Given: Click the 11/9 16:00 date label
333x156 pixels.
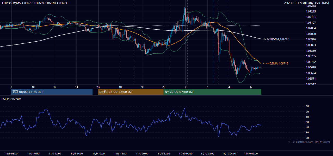Looking at the screenshot, I should (x=98, y=154).
